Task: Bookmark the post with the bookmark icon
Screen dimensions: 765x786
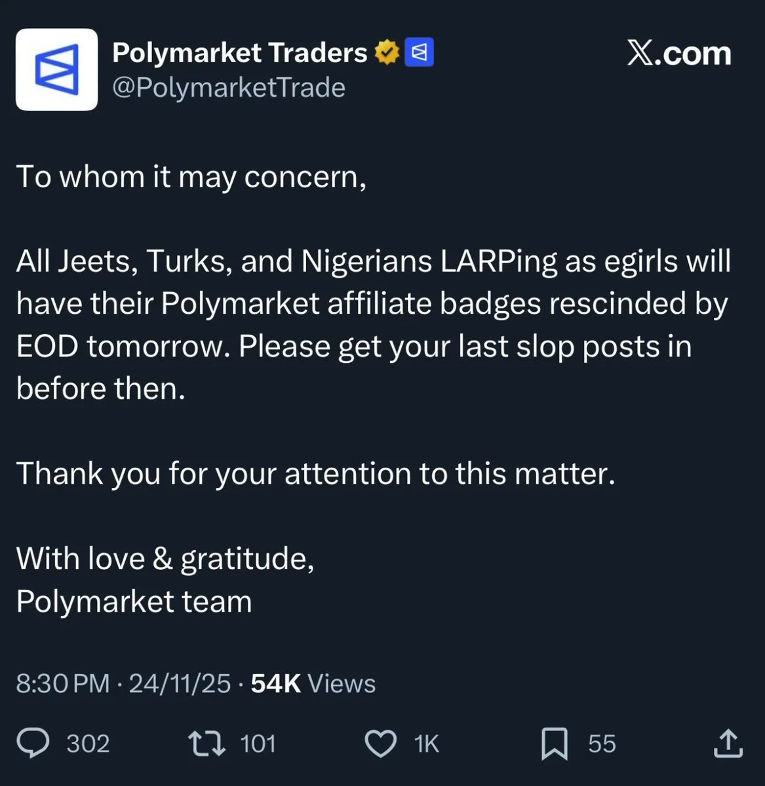Action: [554, 744]
